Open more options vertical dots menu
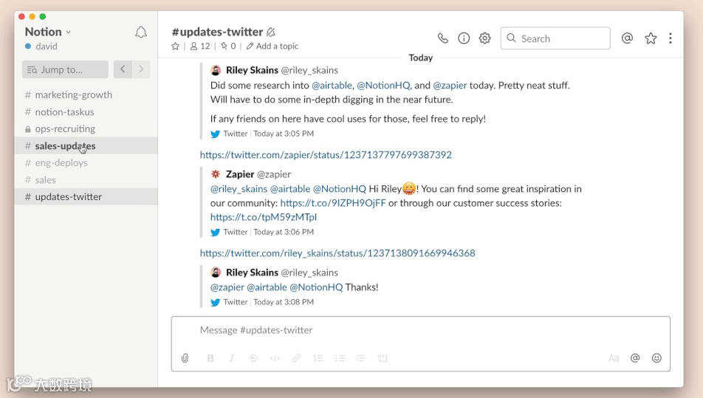Screen dimensions: 703x398 (x=671, y=38)
